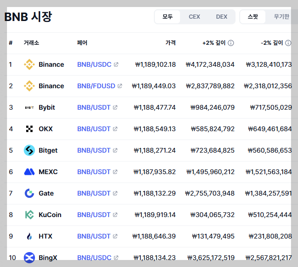
Task: Click the OKX exchange name
Action: point(46,129)
